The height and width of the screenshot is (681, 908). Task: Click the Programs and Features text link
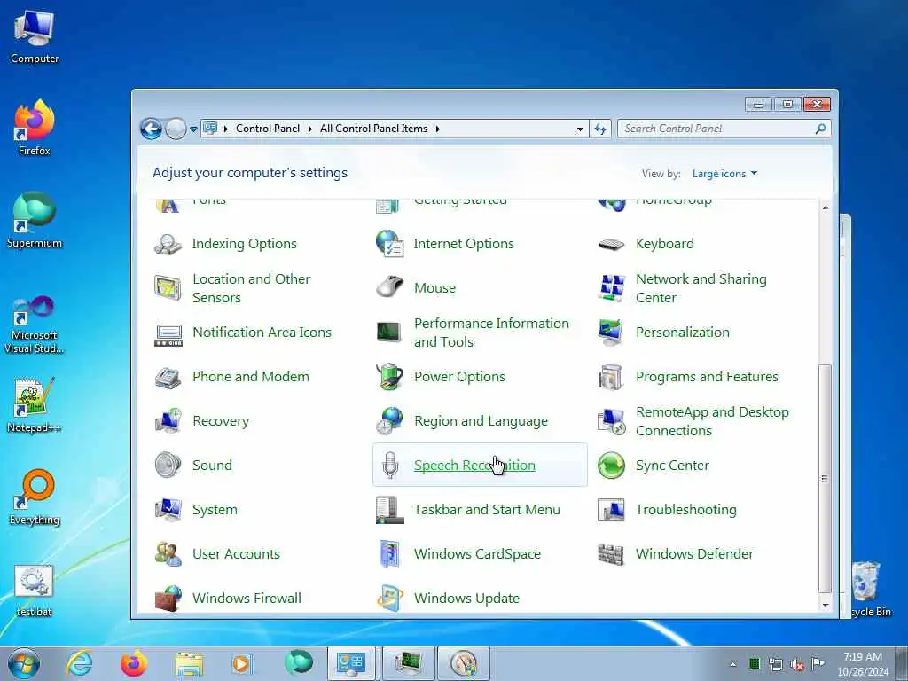tap(707, 377)
